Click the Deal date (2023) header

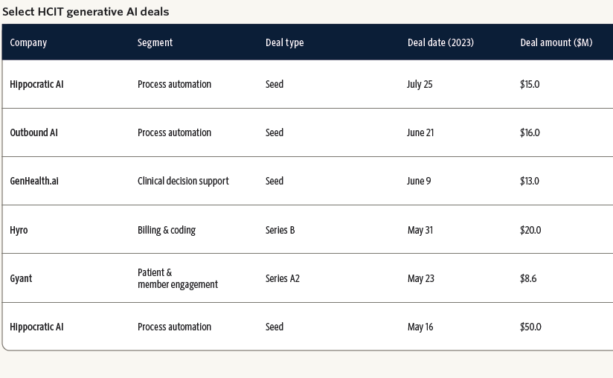(440, 42)
